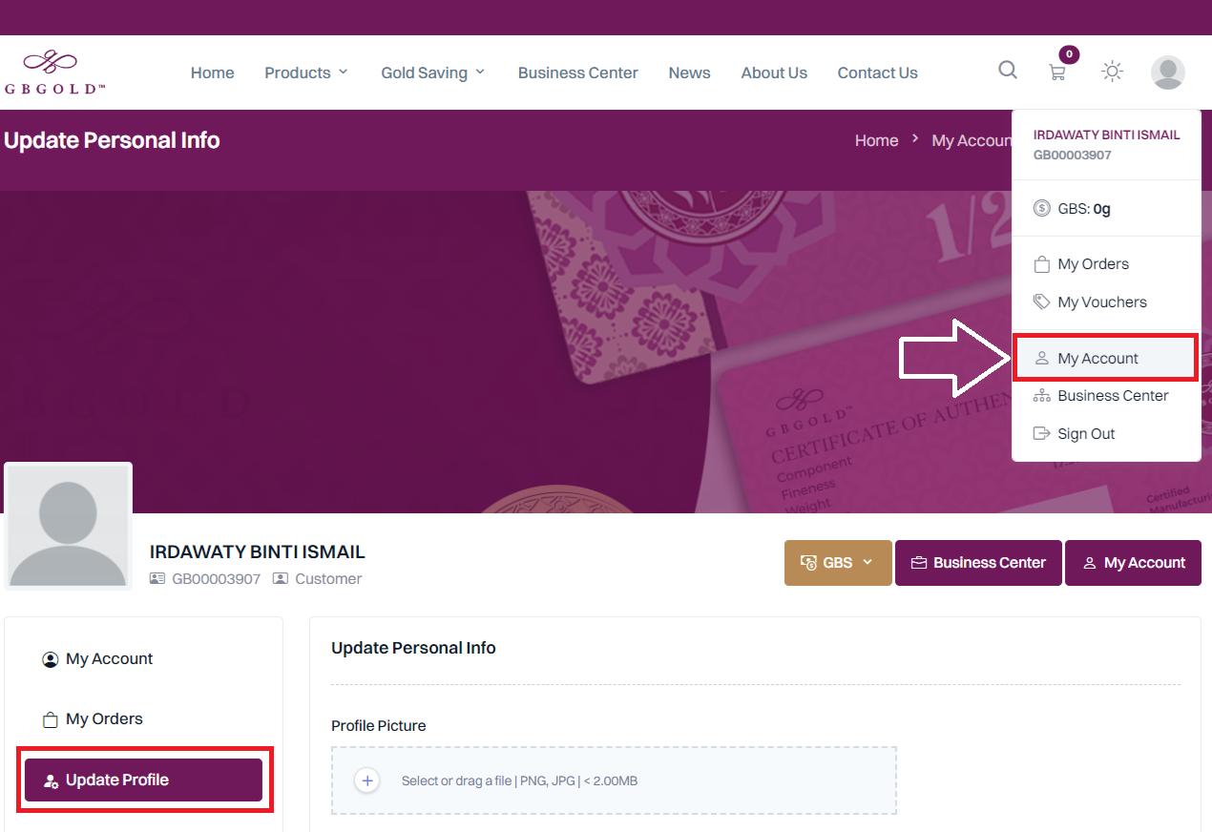Click the user avatar in the header
This screenshot has height=832, width=1212.
(x=1168, y=73)
